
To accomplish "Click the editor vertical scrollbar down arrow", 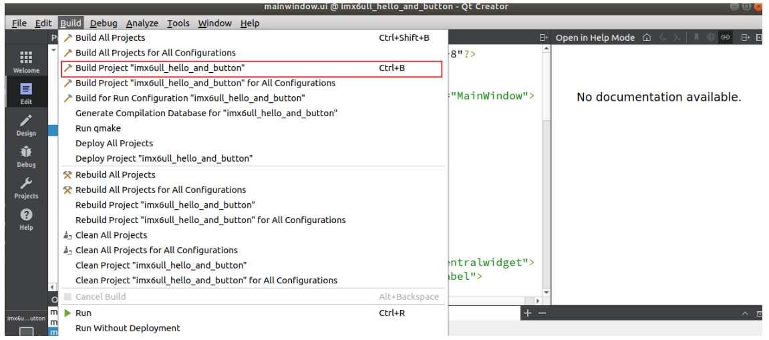I will point(547,293).
